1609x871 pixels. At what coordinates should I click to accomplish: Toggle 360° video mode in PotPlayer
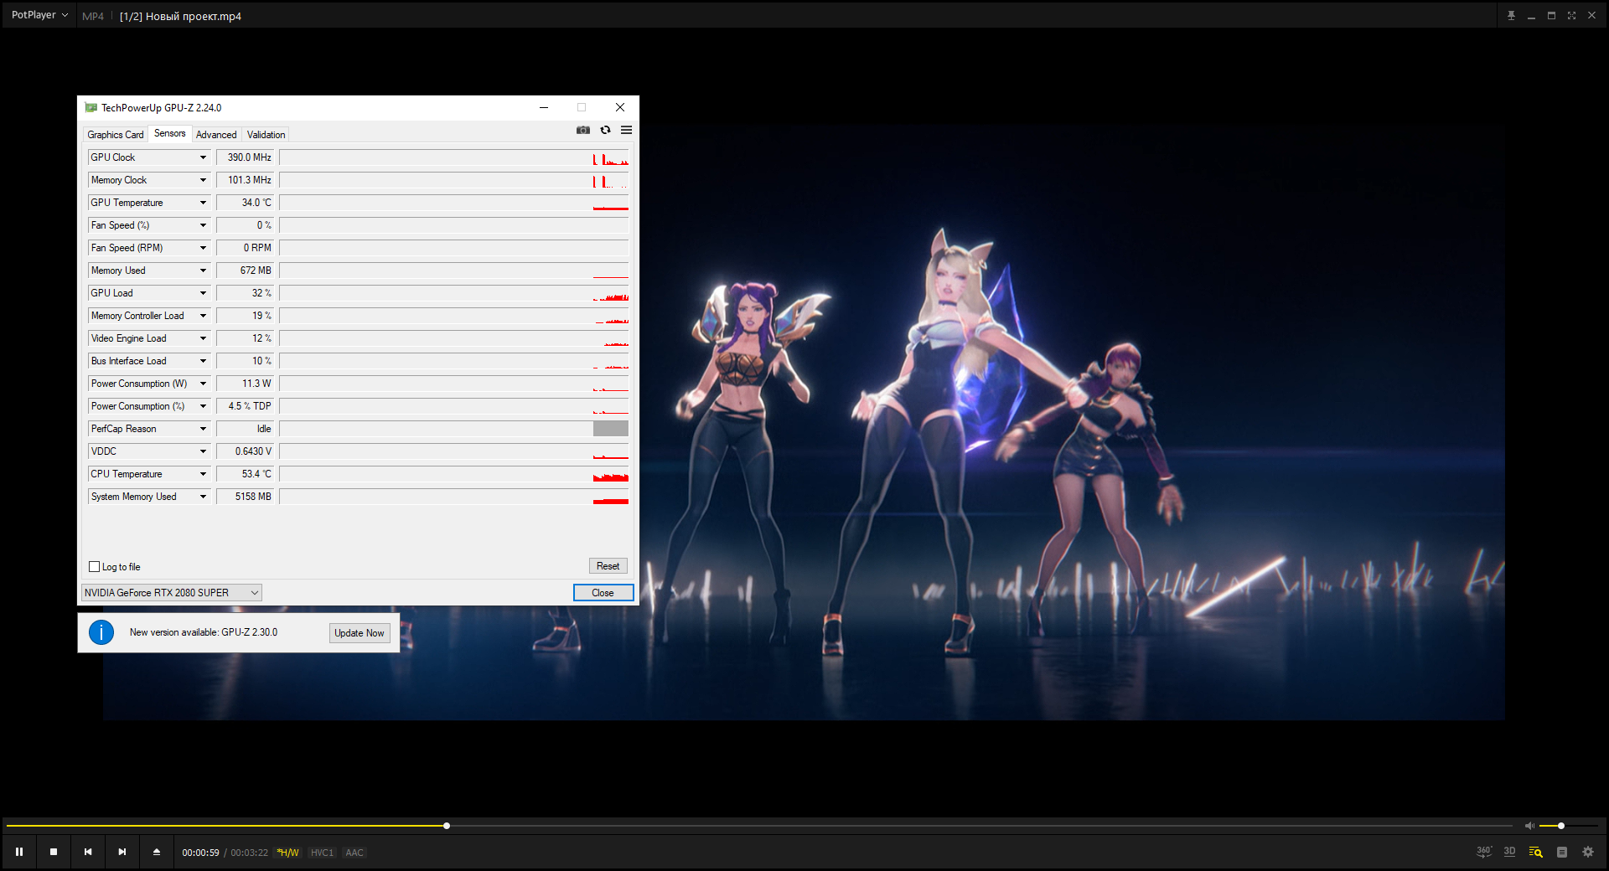1484,852
